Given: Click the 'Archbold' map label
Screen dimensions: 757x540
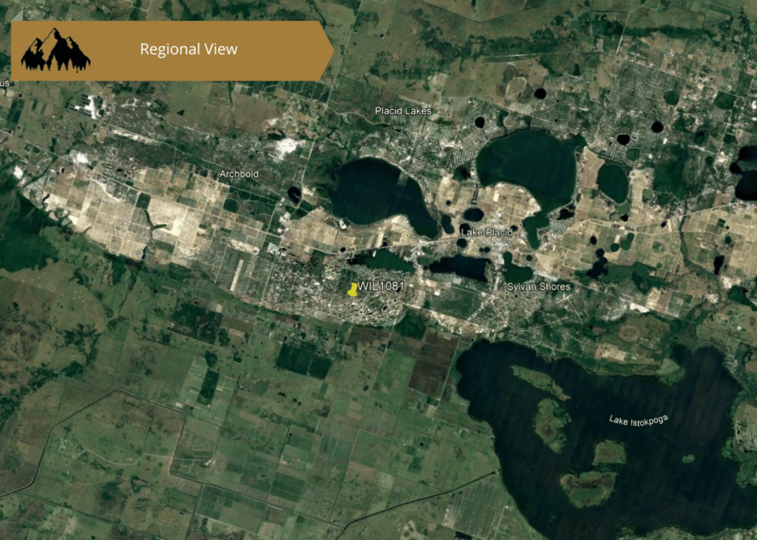Looking at the screenshot, I should tap(239, 174).
